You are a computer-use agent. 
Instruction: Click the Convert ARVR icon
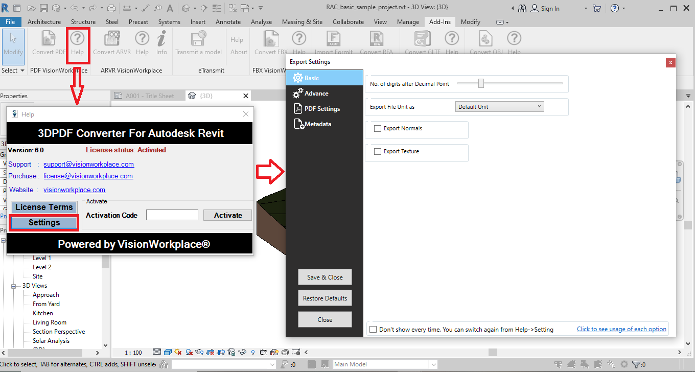(x=112, y=39)
